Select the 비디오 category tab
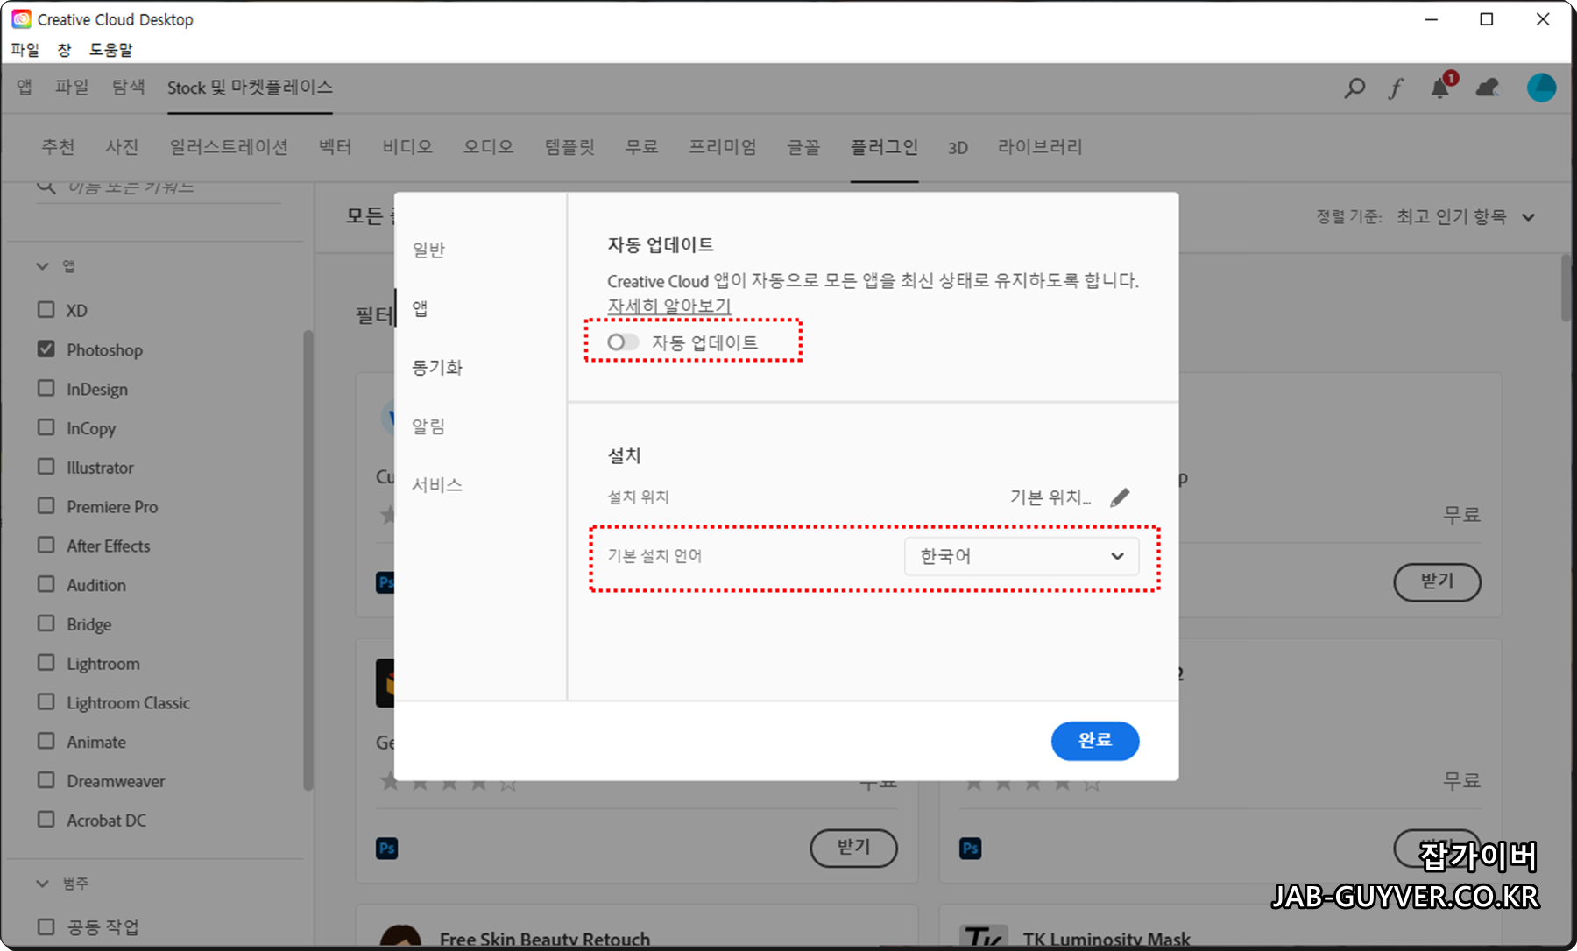Screen dimensions: 1577x951 pos(407,147)
